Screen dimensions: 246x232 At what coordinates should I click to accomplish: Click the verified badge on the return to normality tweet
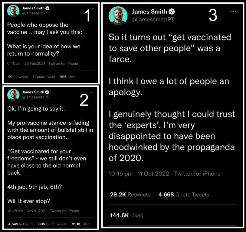point(47,8)
